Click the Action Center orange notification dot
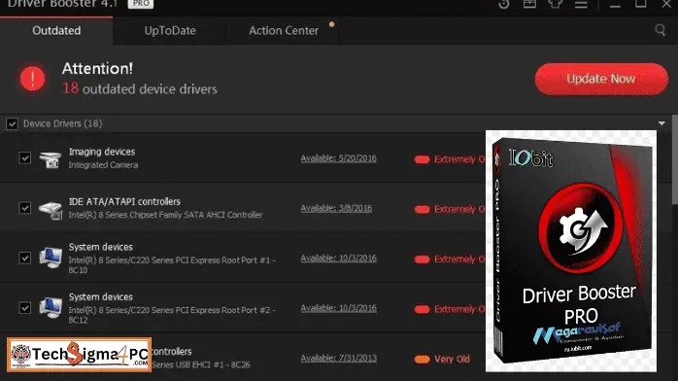678x381 pixels. [x=331, y=24]
